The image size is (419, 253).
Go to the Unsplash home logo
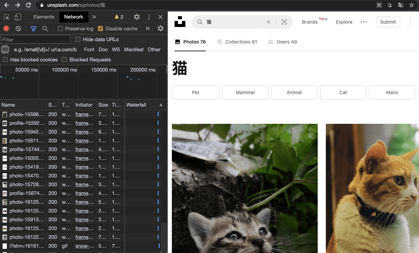pos(180,22)
